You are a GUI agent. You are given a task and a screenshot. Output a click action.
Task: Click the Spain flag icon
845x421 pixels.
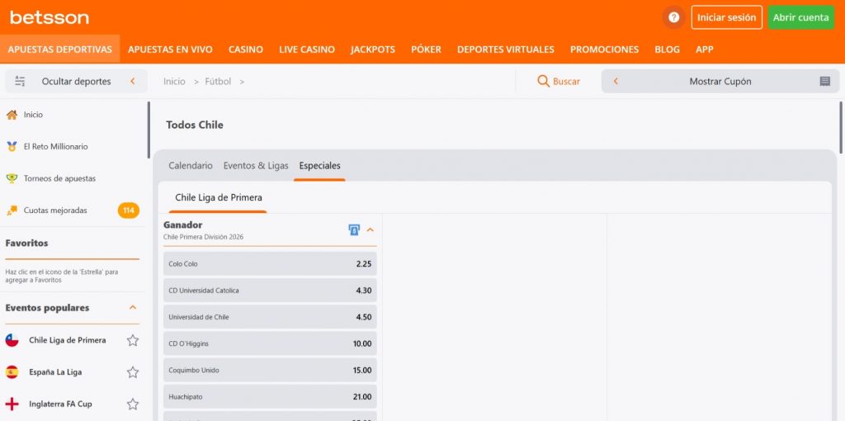point(12,372)
